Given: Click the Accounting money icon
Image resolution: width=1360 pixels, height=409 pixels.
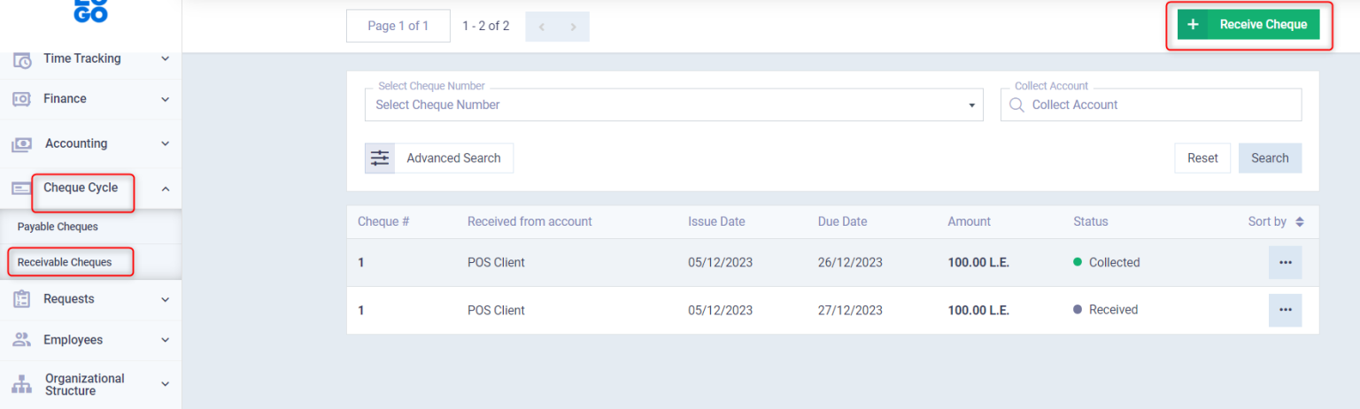Looking at the screenshot, I should pyautogui.click(x=22, y=143).
